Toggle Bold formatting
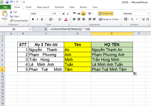This screenshot has width=151, height=106. pyautogui.click(x=33, y=19)
